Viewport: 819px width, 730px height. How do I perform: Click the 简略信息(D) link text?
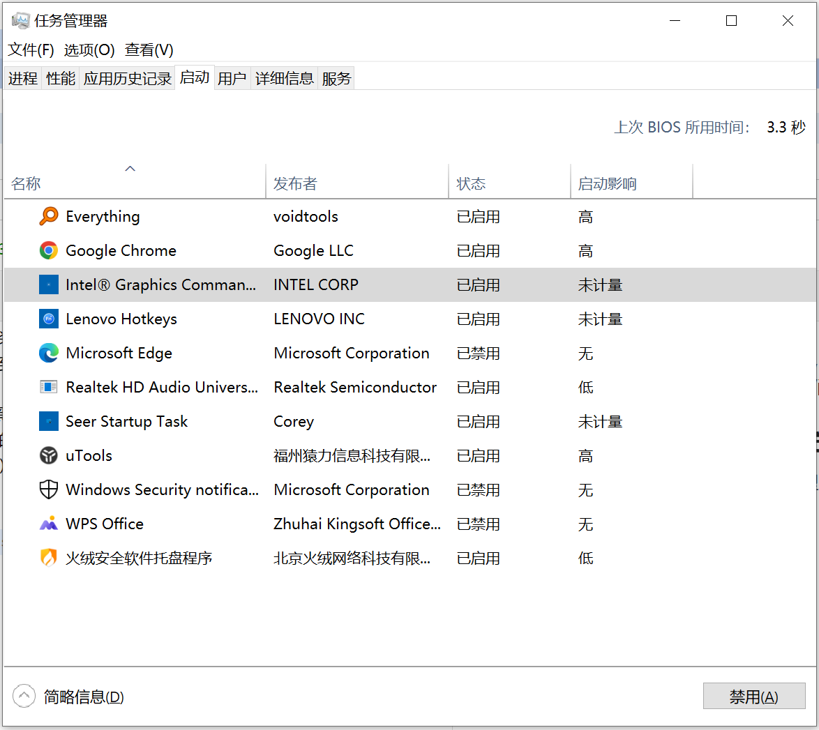(x=84, y=697)
